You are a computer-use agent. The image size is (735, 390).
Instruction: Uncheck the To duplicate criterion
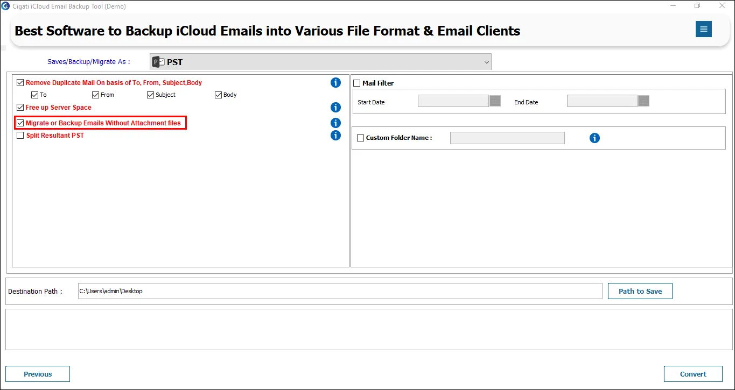[x=35, y=95]
